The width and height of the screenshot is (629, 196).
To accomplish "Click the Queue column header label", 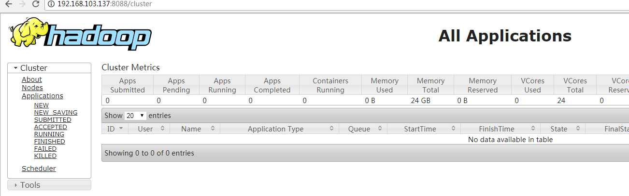I will click(x=359, y=129).
